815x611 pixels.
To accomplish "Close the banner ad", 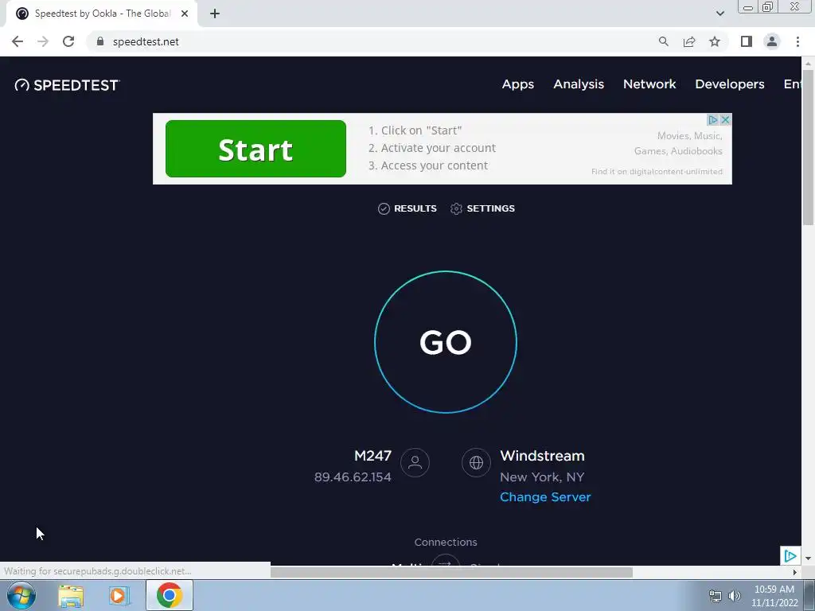I will pos(726,120).
